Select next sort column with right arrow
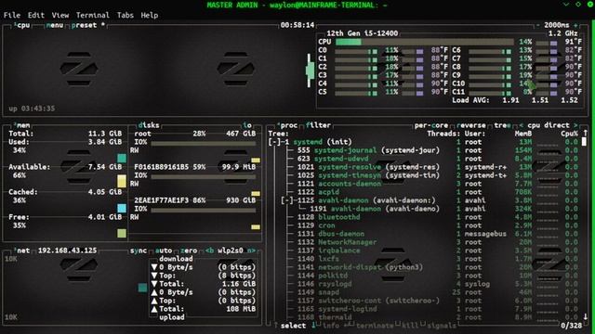 click(x=575, y=125)
